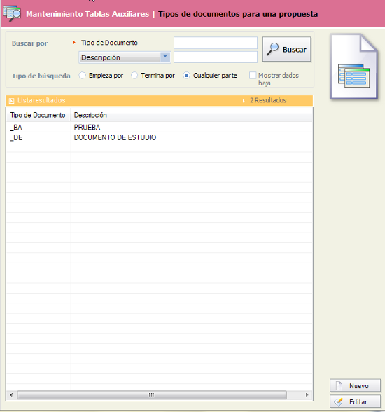This screenshot has height=412, width=385.
Task: Click the large document table icon
Action: click(x=354, y=67)
